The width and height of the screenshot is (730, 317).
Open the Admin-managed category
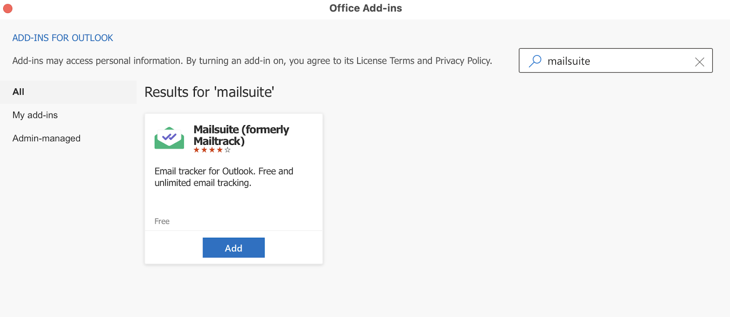(47, 138)
